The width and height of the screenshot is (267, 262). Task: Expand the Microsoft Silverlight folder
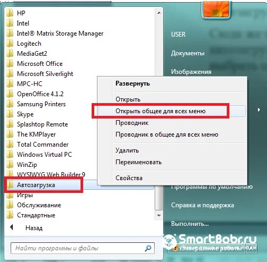[45, 74]
